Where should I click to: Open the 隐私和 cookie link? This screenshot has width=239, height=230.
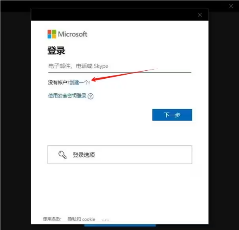tap(81, 219)
